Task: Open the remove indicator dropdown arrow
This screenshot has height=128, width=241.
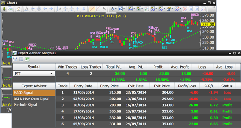Action: [180, 9]
